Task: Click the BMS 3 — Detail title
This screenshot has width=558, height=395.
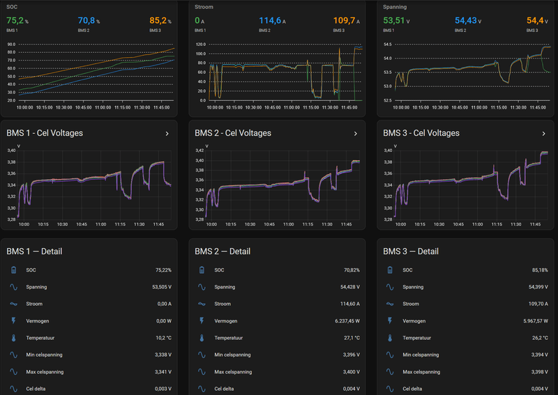Action: (x=411, y=251)
